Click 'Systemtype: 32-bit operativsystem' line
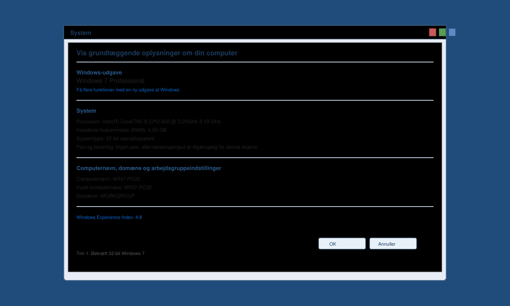The width and height of the screenshot is (510, 306). tap(116, 139)
